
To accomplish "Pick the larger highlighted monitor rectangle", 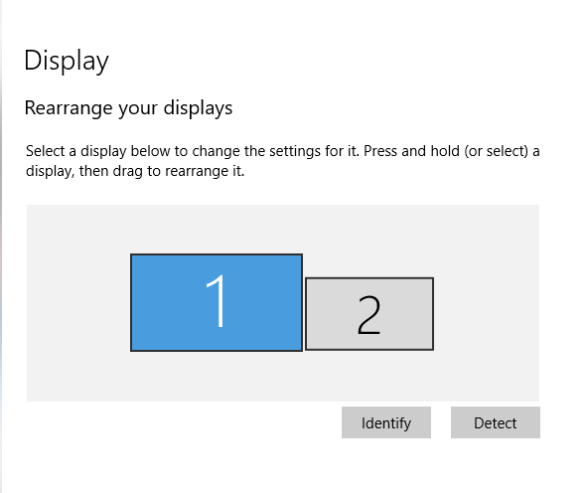I will [217, 302].
